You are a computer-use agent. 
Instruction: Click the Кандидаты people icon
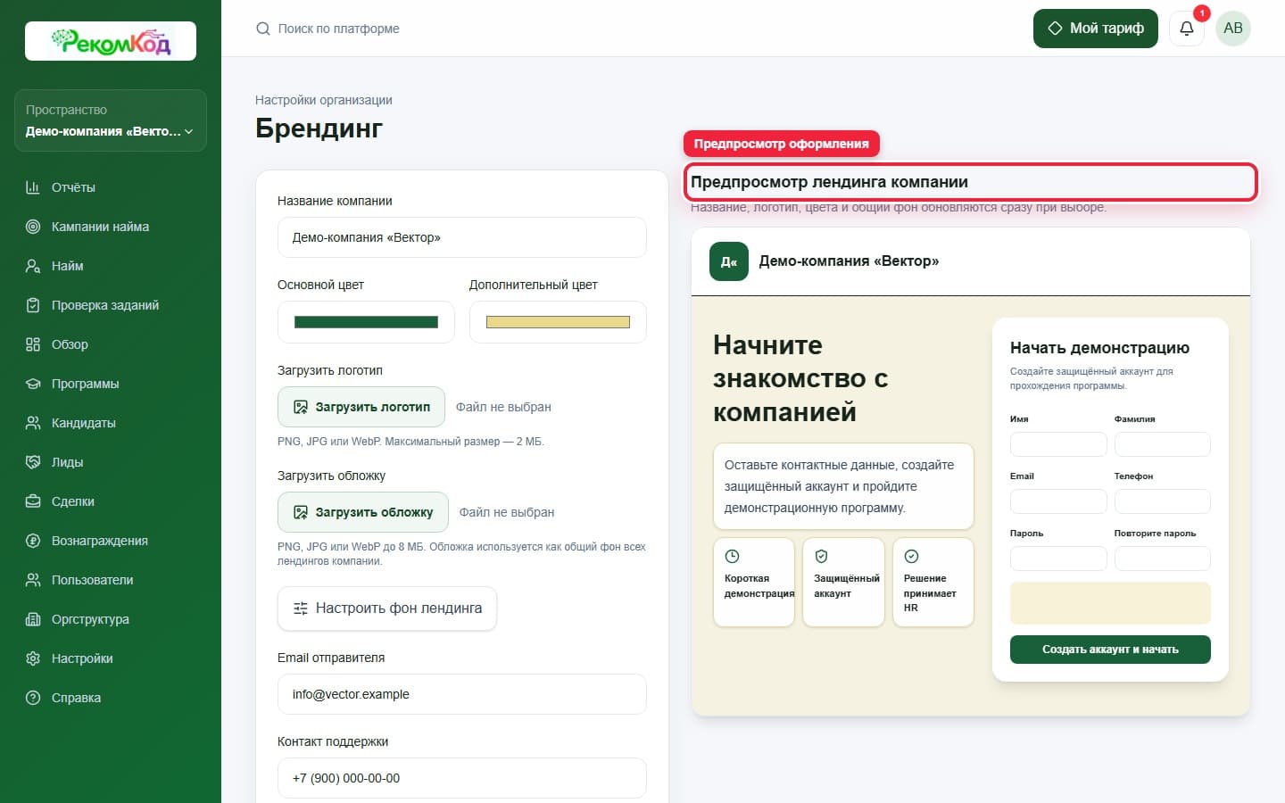33,423
